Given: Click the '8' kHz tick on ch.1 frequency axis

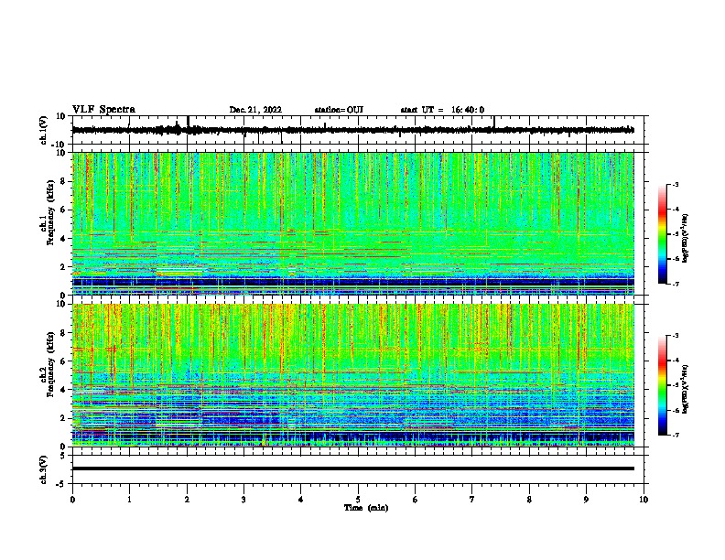Looking at the screenshot, I should point(63,181).
